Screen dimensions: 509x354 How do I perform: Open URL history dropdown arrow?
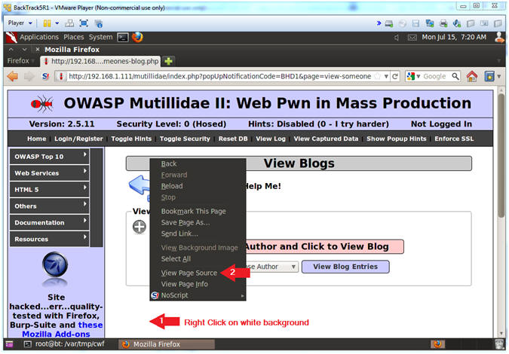pyautogui.click(x=386, y=77)
